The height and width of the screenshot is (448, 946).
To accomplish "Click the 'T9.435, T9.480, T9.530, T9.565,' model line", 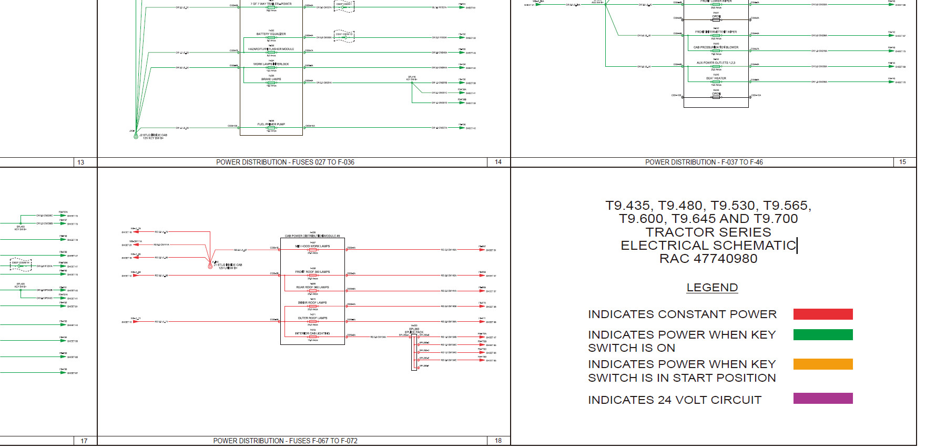I will point(708,206).
